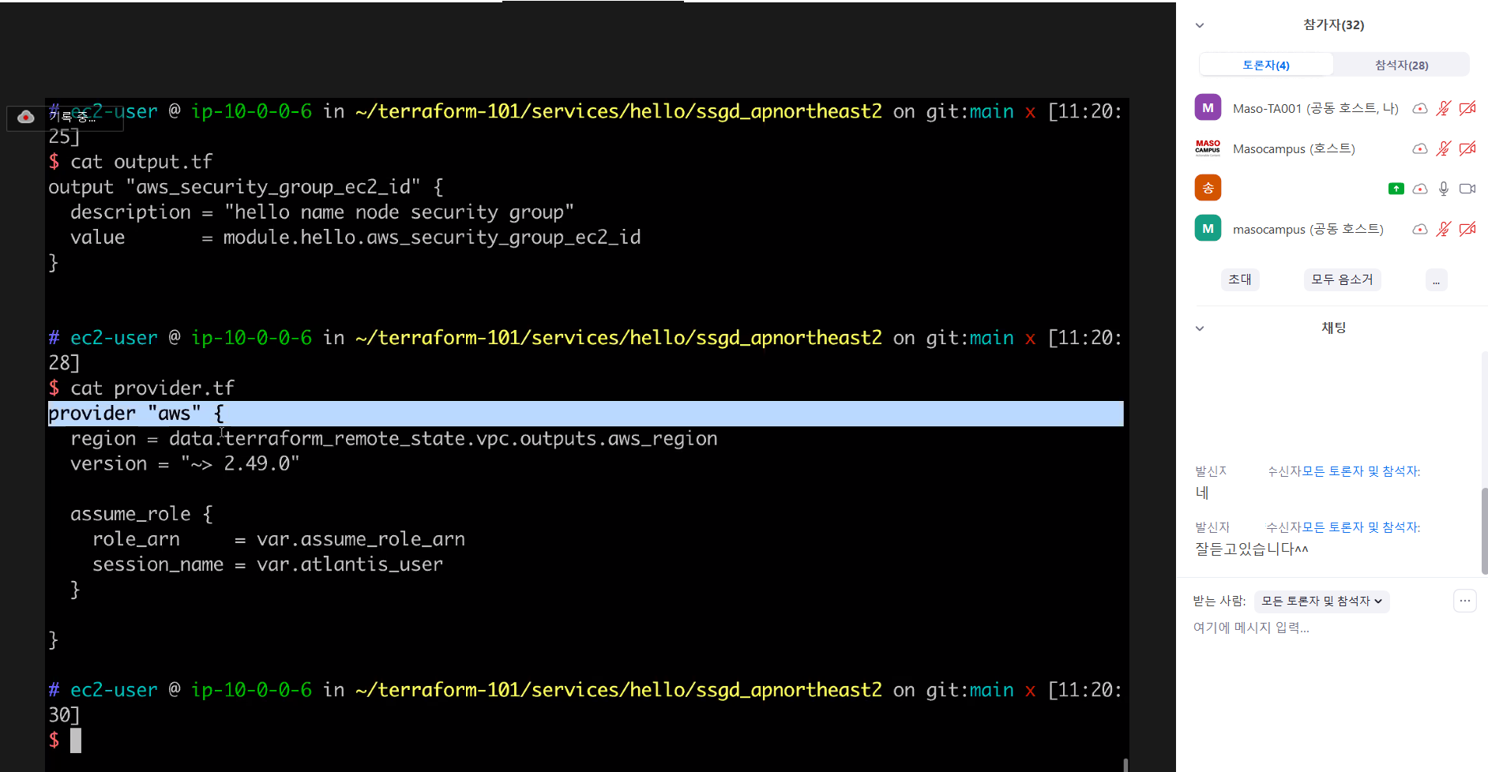
Task: Click the Masocampus host logo avatar
Action: pyautogui.click(x=1208, y=148)
